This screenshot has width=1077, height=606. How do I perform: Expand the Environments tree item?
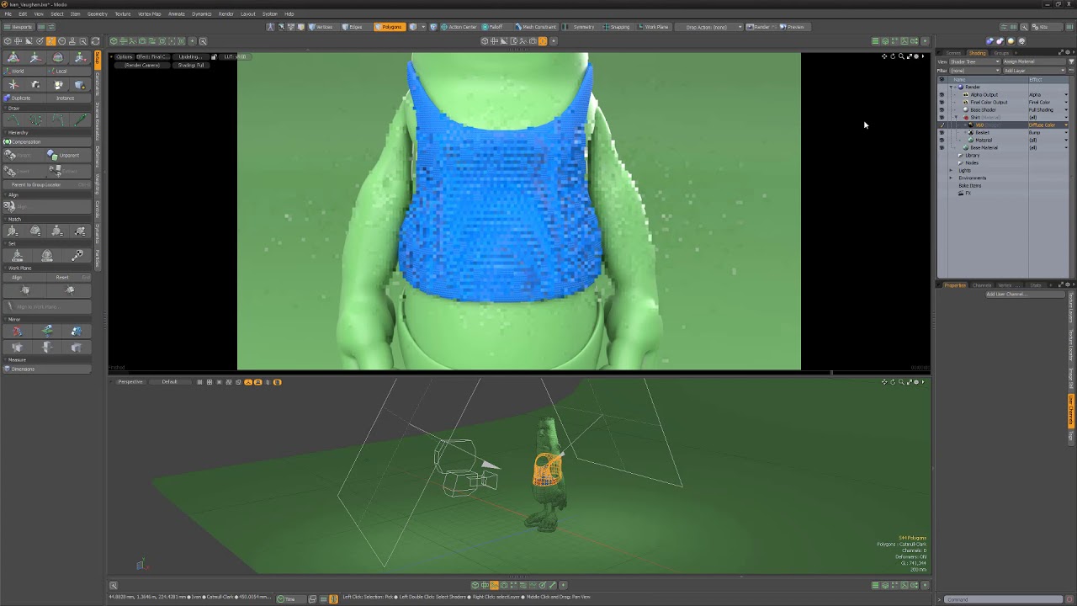point(951,178)
